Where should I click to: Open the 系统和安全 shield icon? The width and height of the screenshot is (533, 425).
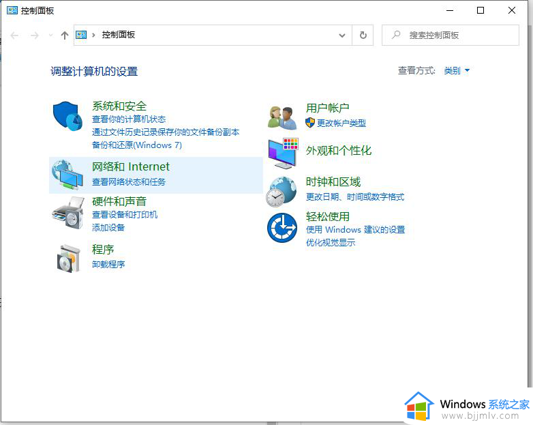click(67, 116)
